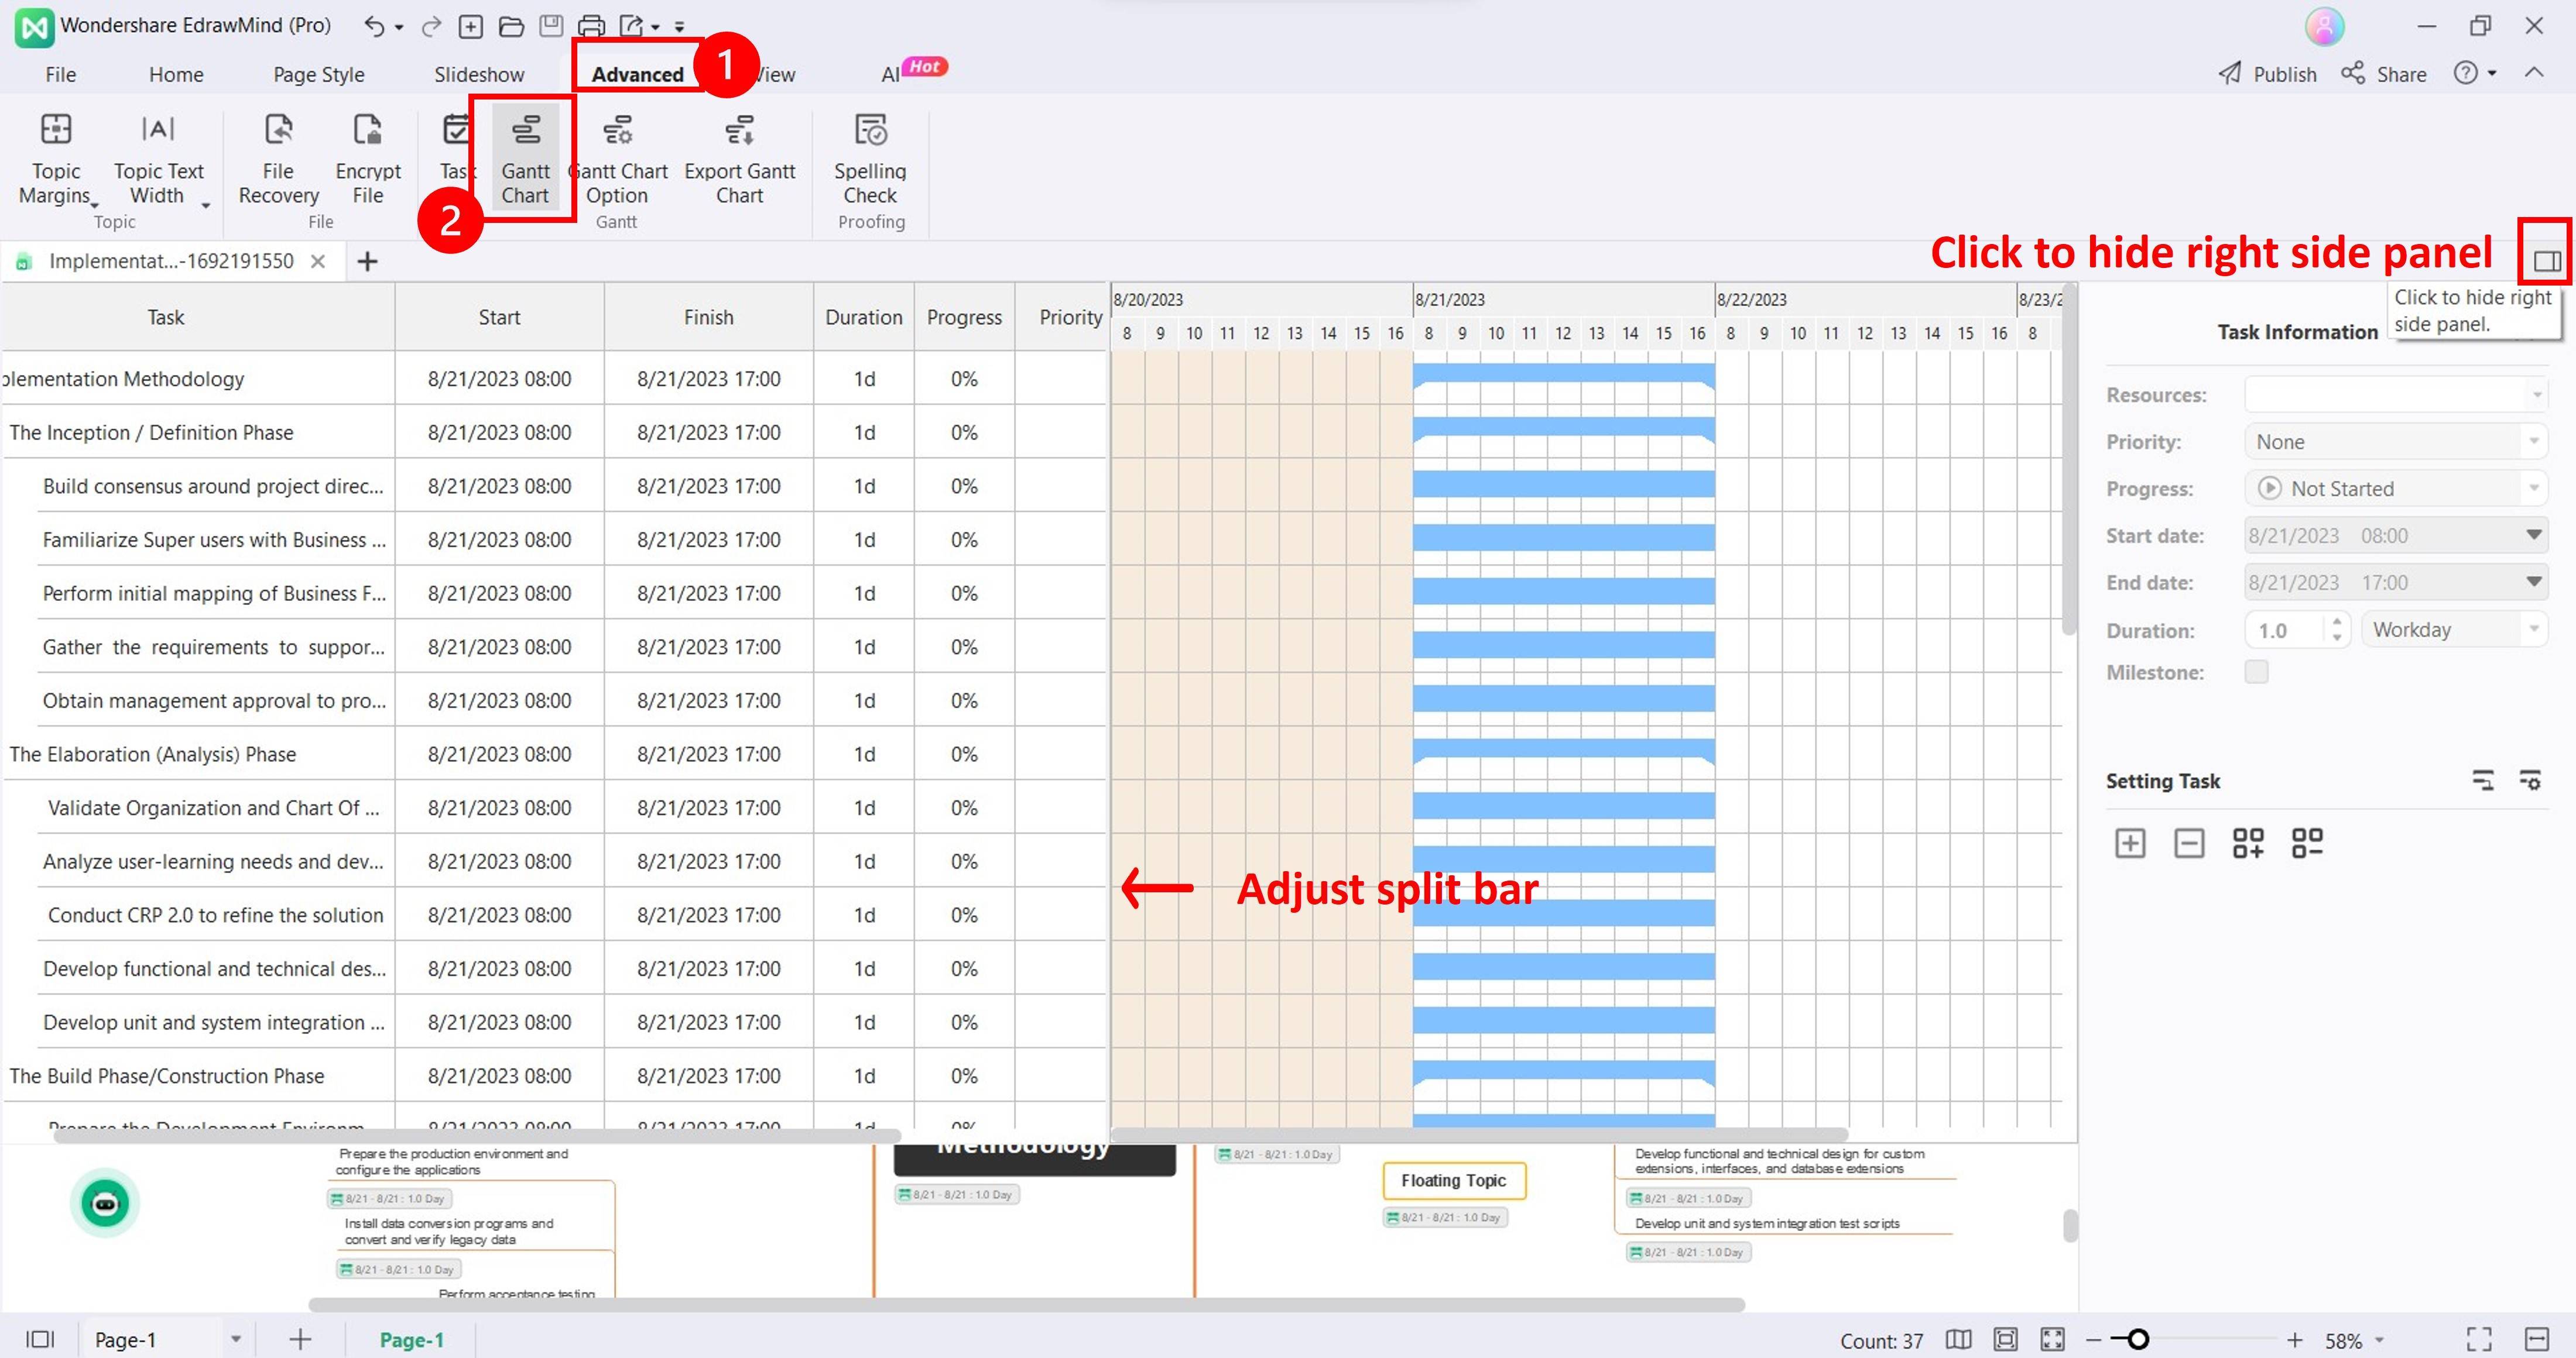Open the Slideshow ribbon tab
This screenshot has height=1358, width=2576.
(478, 75)
